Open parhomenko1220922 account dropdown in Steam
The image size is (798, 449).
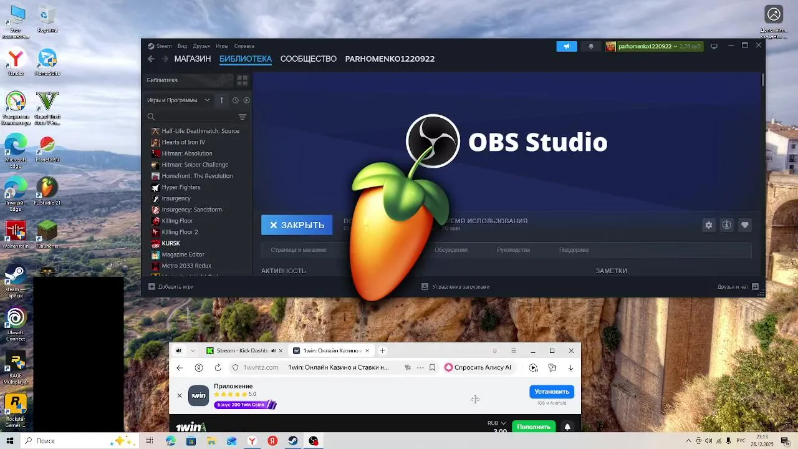(653, 46)
